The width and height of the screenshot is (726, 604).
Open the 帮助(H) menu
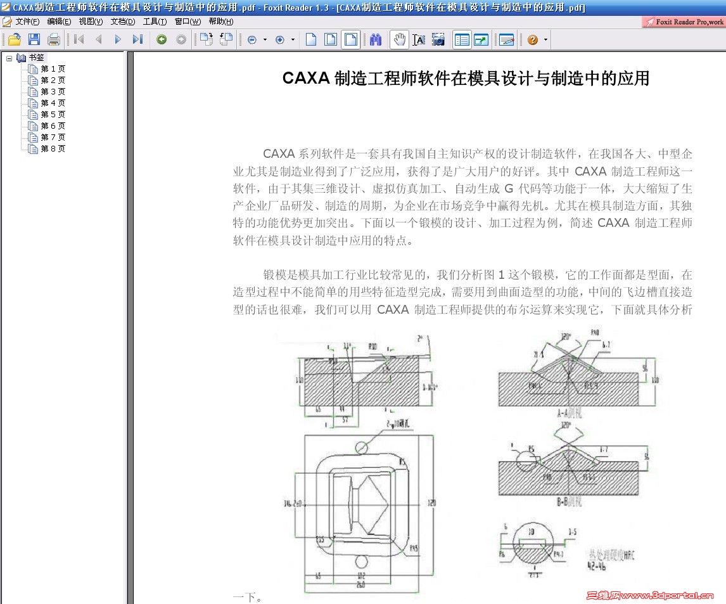pyautogui.click(x=221, y=22)
